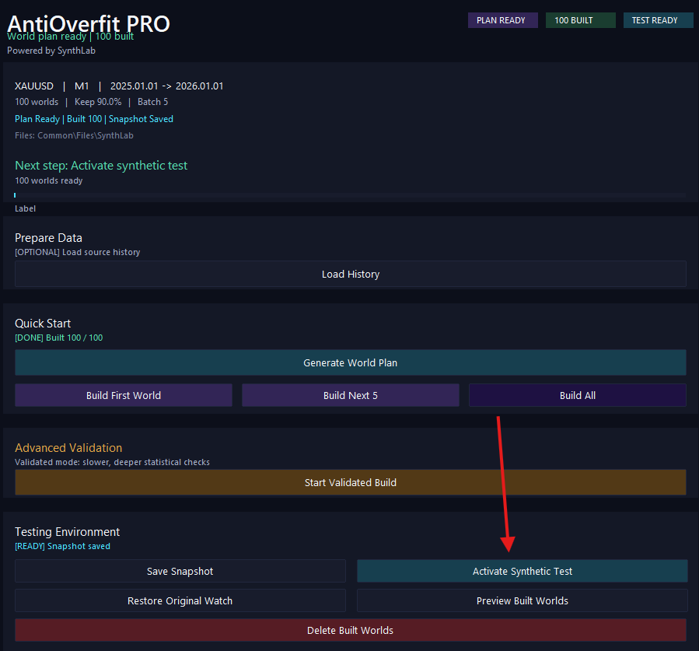Click the 100 worlds ready text

[x=48, y=180]
